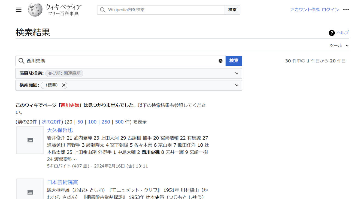The height and width of the screenshot is (199, 354).
Task: Click the result count text 30 件中の 1 件目から 20 件目
Action: 315,61
